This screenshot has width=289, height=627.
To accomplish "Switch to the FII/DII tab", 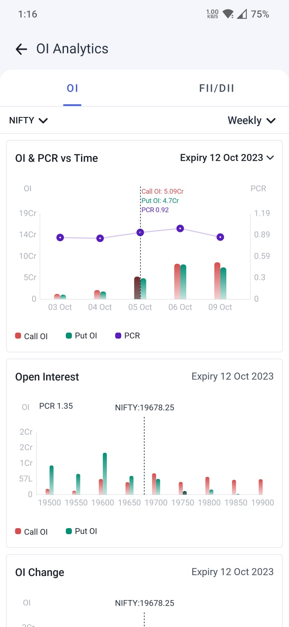I will pos(216,88).
